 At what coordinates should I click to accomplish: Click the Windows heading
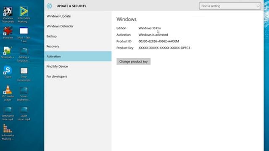pyautogui.click(x=127, y=19)
